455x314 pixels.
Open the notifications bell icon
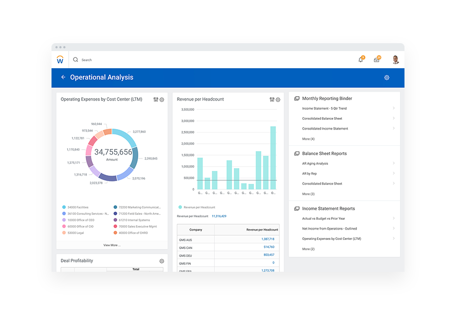(361, 60)
